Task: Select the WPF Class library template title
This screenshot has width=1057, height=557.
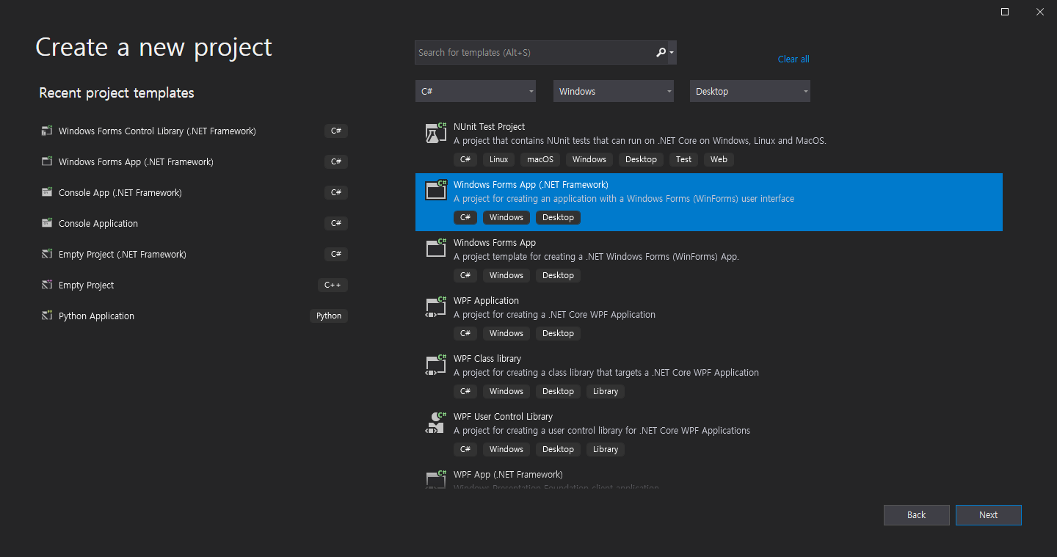Action: pos(487,359)
